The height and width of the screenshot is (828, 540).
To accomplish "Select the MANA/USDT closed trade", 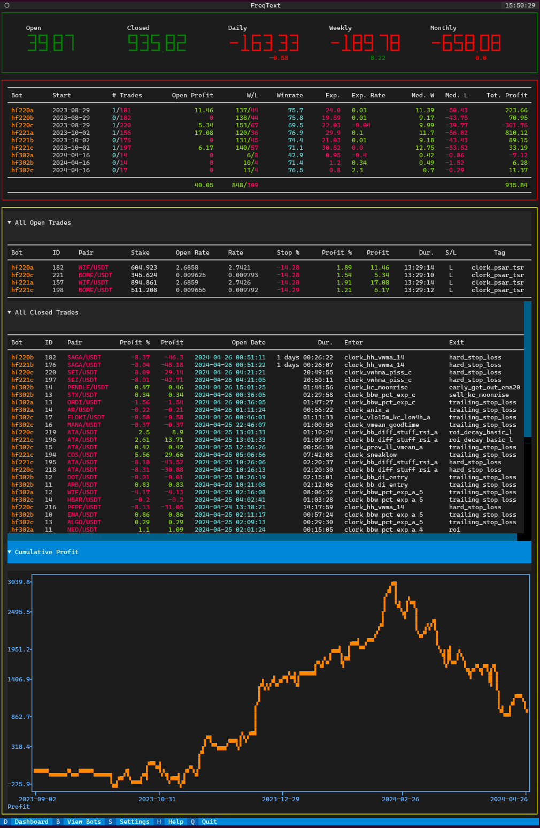I will pos(266,425).
